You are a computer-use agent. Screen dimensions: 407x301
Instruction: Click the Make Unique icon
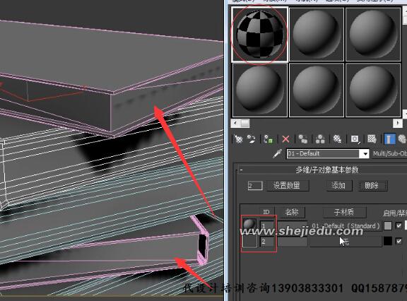pyautogui.click(x=320, y=139)
